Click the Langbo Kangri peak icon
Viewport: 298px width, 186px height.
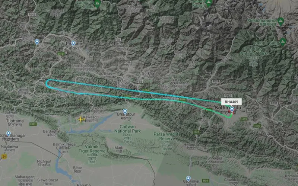click(209, 3)
